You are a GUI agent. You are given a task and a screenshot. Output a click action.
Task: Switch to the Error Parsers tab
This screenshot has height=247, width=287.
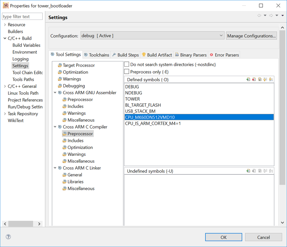tap(224, 55)
